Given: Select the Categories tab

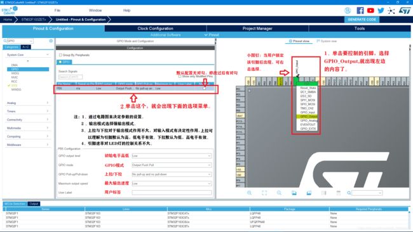Looking at the screenshot, I should point(11,47).
